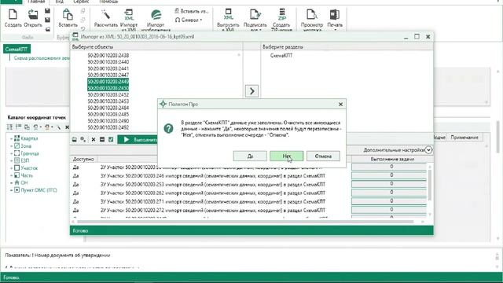Click the open-queue icon in import toolbar
The height and width of the screenshot is (283, 503).
tap(74, 140)
